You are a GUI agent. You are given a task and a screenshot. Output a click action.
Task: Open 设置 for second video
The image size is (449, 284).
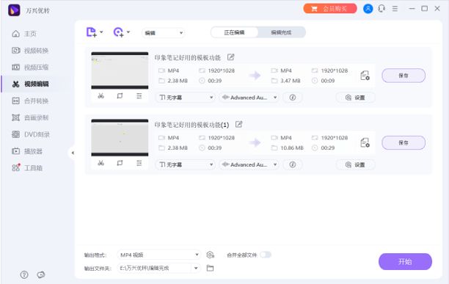[x=355, y=164]
